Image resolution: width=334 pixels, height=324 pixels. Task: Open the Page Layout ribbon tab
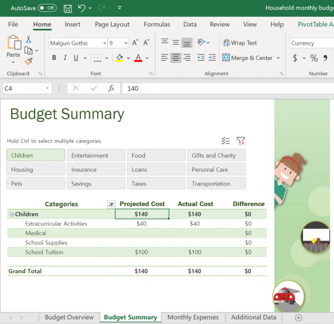112,24
